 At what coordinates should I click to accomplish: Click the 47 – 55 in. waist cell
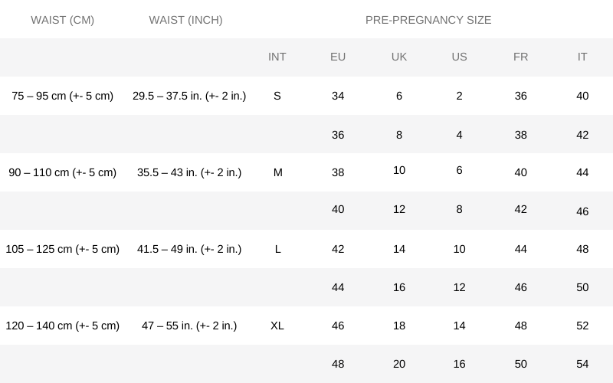189,326
